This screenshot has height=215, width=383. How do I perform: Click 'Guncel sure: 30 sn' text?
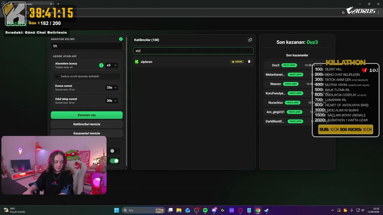pos(65,103)
